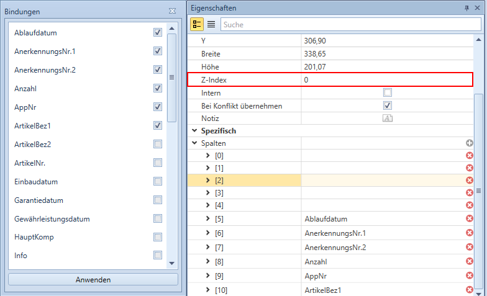Remove the AppNr column [9]
The image size is (487, 296).
pyautogui.click(x=470, y=276)
